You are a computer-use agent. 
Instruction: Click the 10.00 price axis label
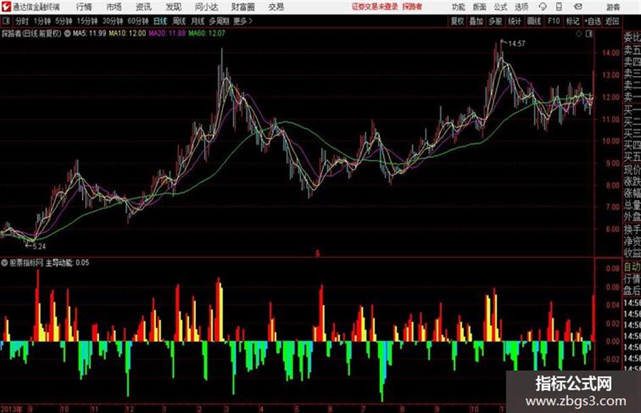(x=610, y=141)
